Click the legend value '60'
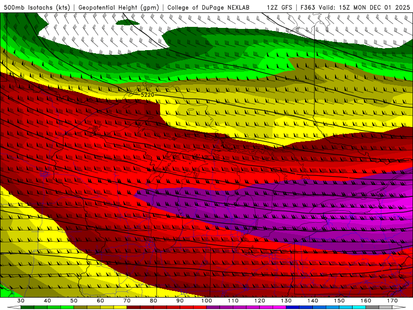 pyautogui.click(x=100, y=301)
